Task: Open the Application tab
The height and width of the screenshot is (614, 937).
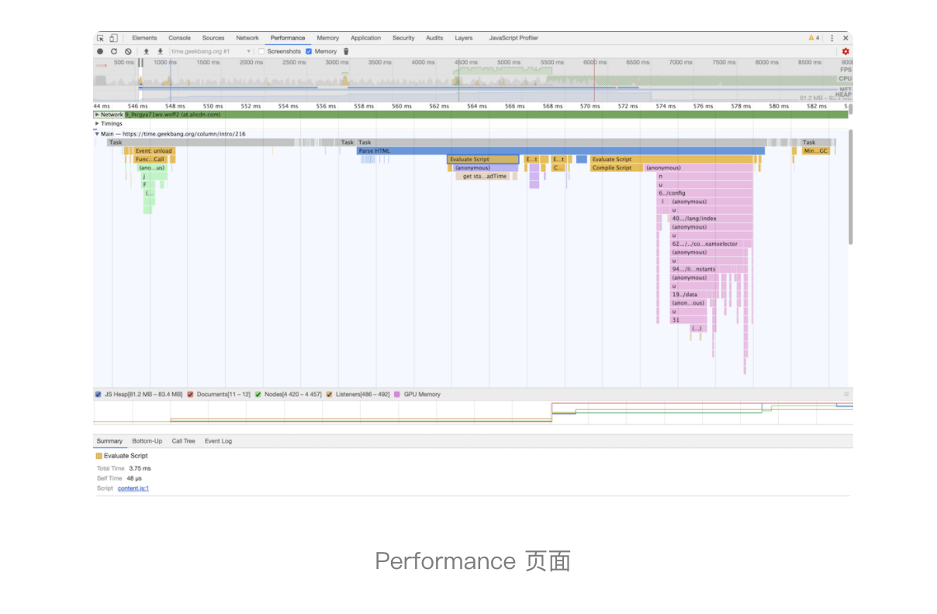Action: 365,38
